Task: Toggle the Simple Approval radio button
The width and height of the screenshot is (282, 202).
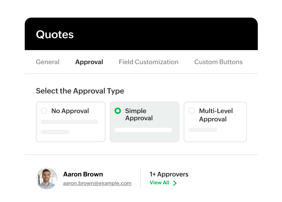Action: [118, 111]
